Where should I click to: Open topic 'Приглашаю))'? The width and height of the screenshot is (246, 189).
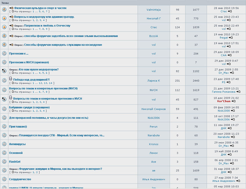pyautogui.click(x=18, y=127)
